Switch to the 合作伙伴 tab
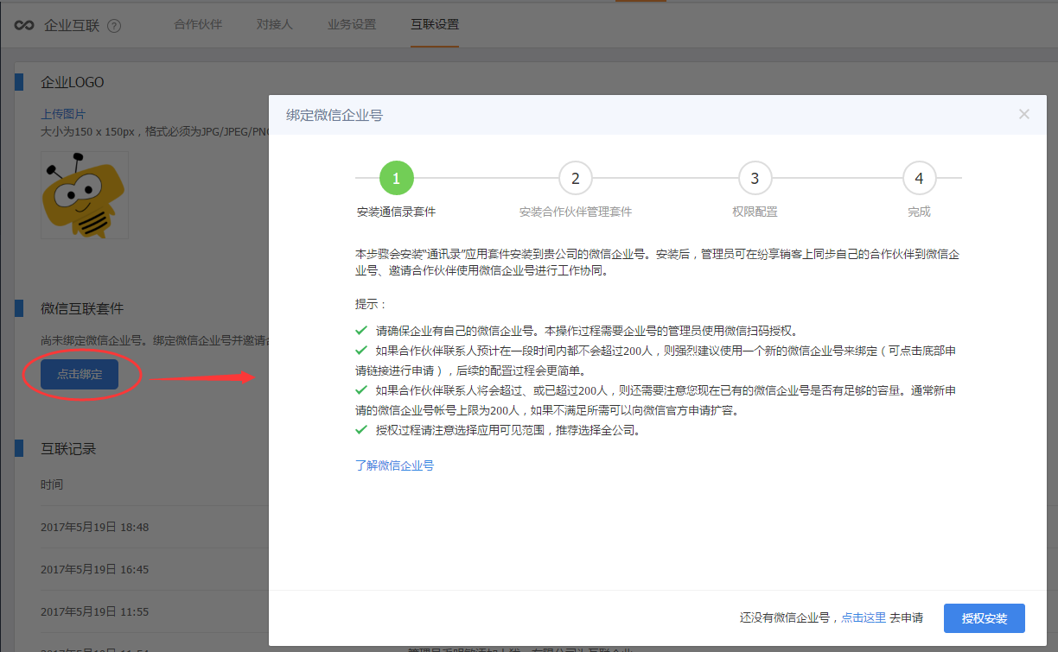The width and height of the screenshot is (1058, 652). tap(198, 24)
